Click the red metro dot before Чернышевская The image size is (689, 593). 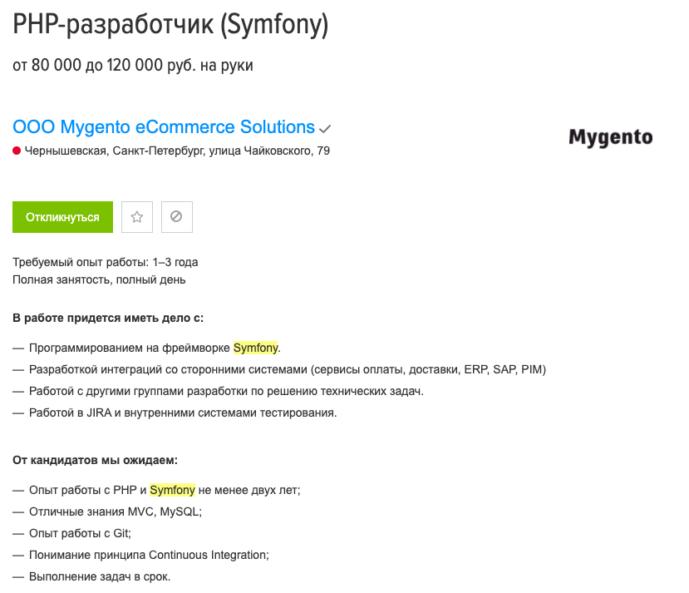coord(17,151)
